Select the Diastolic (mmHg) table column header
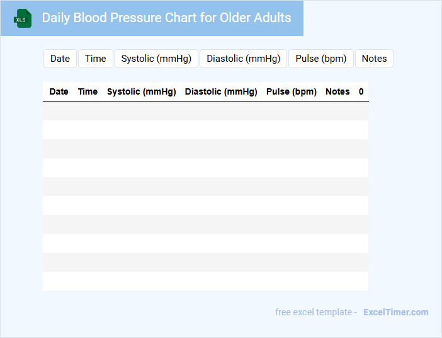Image resolution: width=442 pixels, height=338 pixels. (221, 91)
